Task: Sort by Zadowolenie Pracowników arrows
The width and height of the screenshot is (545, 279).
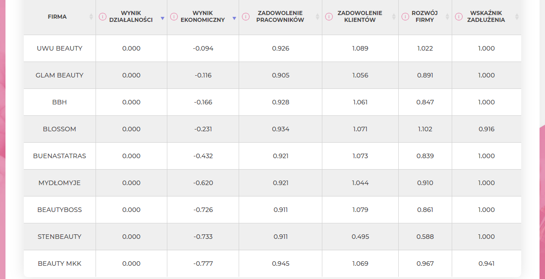Action: [317, 16]
